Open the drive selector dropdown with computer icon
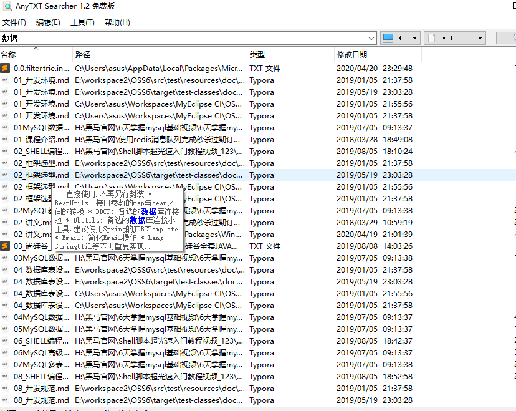516x411 pixels. [x=401, y=38]
